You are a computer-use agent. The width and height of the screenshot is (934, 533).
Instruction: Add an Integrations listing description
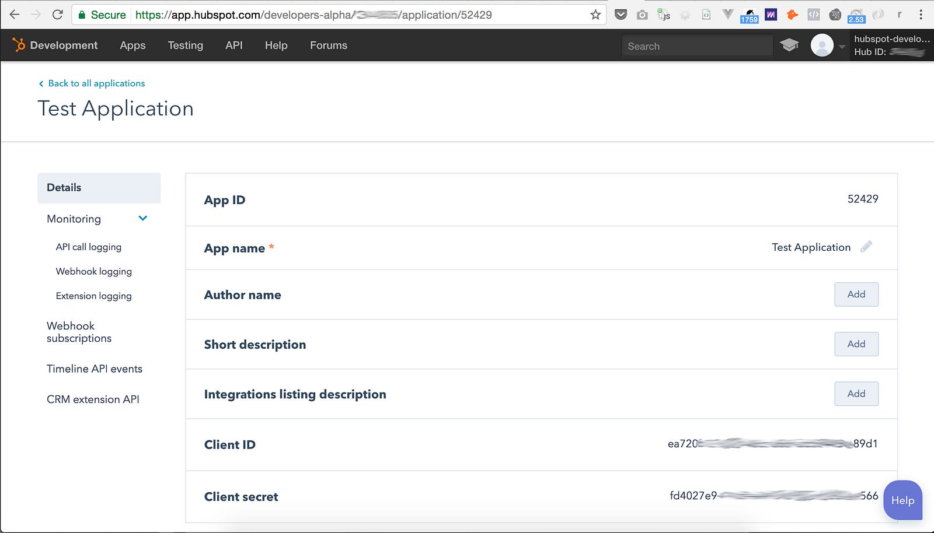(856, 394)
